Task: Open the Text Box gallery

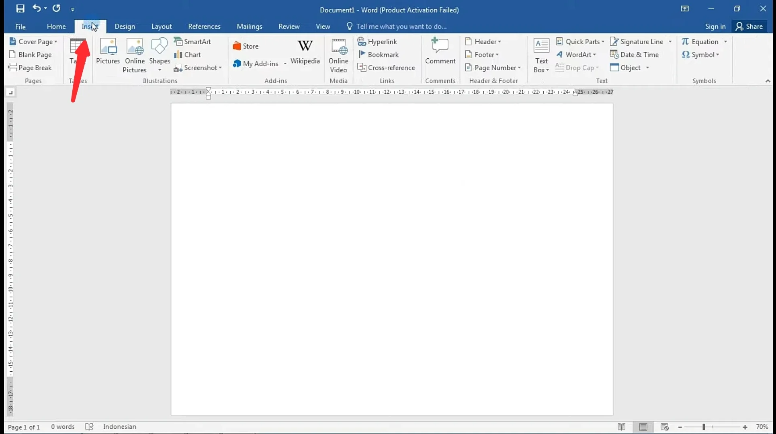Action: (x=541, y=55)
